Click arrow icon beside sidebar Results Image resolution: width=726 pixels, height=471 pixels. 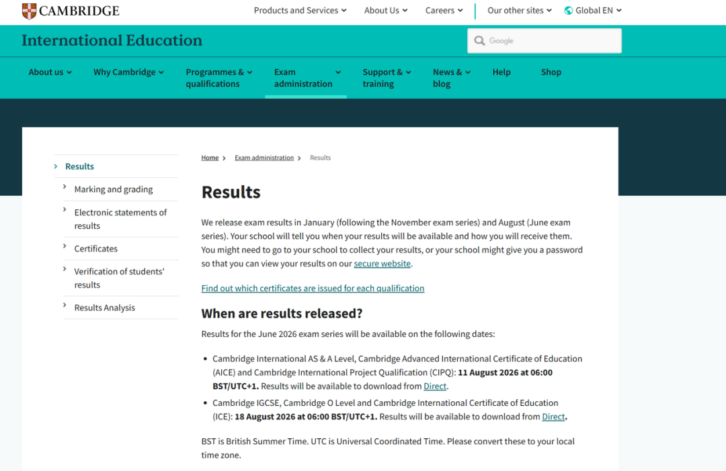[56, 166]
